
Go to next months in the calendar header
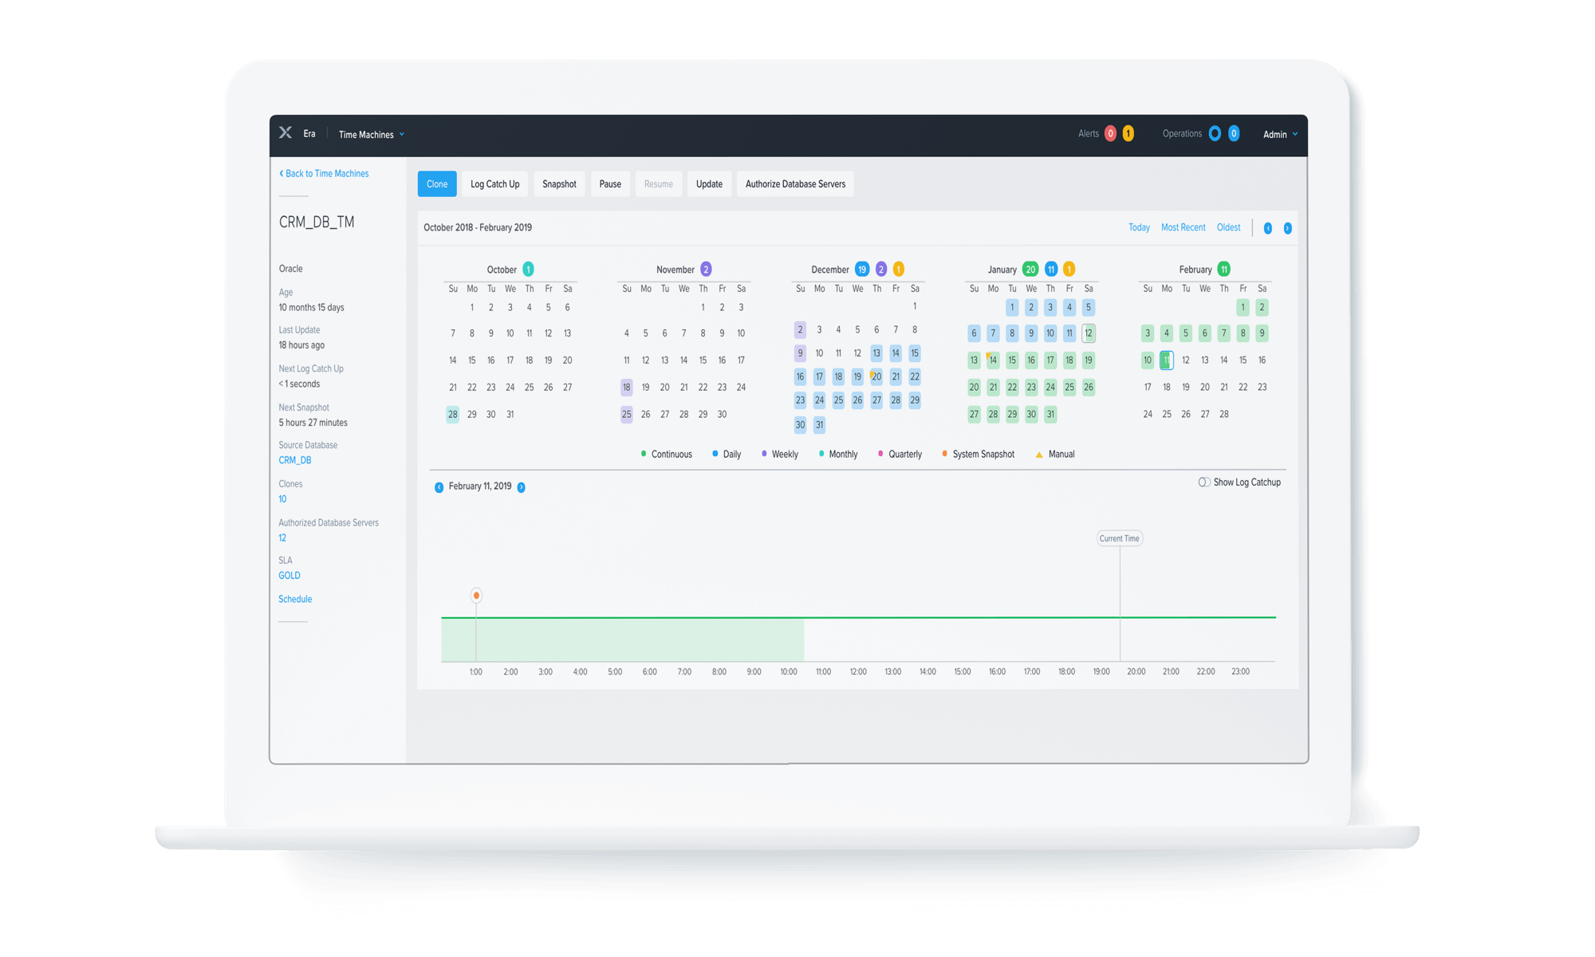pos(1287,229)
